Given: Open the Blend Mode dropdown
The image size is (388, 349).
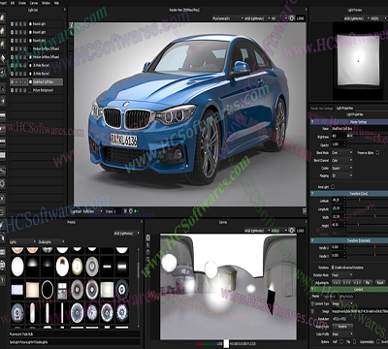Looking at the screenshot, I should pyautogui.click(x=342, y=152).
